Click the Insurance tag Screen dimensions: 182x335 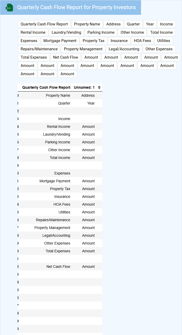119,41
